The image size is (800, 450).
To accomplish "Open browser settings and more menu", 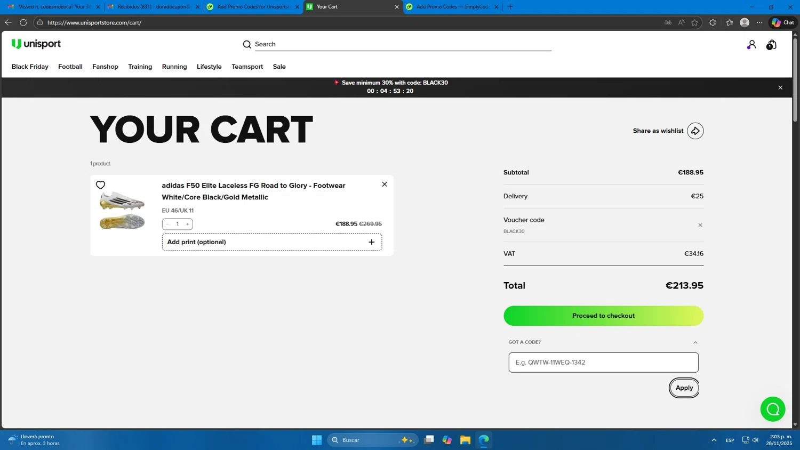I will 759,22.
